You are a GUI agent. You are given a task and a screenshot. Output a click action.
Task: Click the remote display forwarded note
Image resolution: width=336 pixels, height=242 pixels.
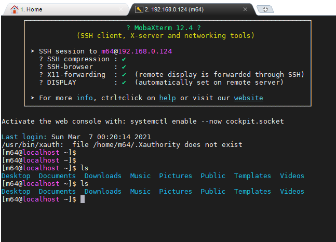click(220, 75)
